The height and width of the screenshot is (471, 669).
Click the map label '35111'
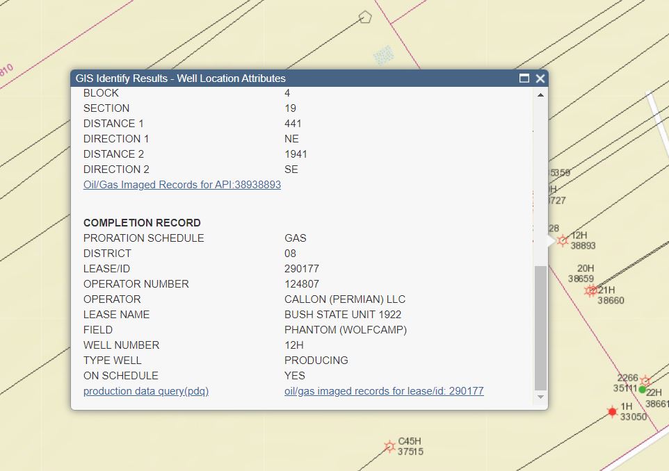point(625,388)
